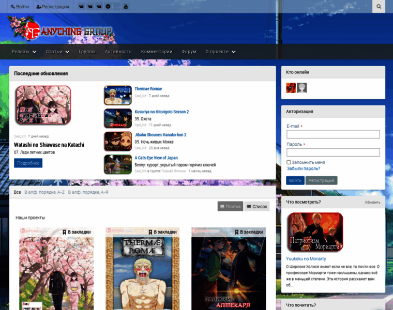Open A Cat's-Eye View of Japan link
Image resolution: width=393 pixels, height=310 pixels.
[156, 158]
